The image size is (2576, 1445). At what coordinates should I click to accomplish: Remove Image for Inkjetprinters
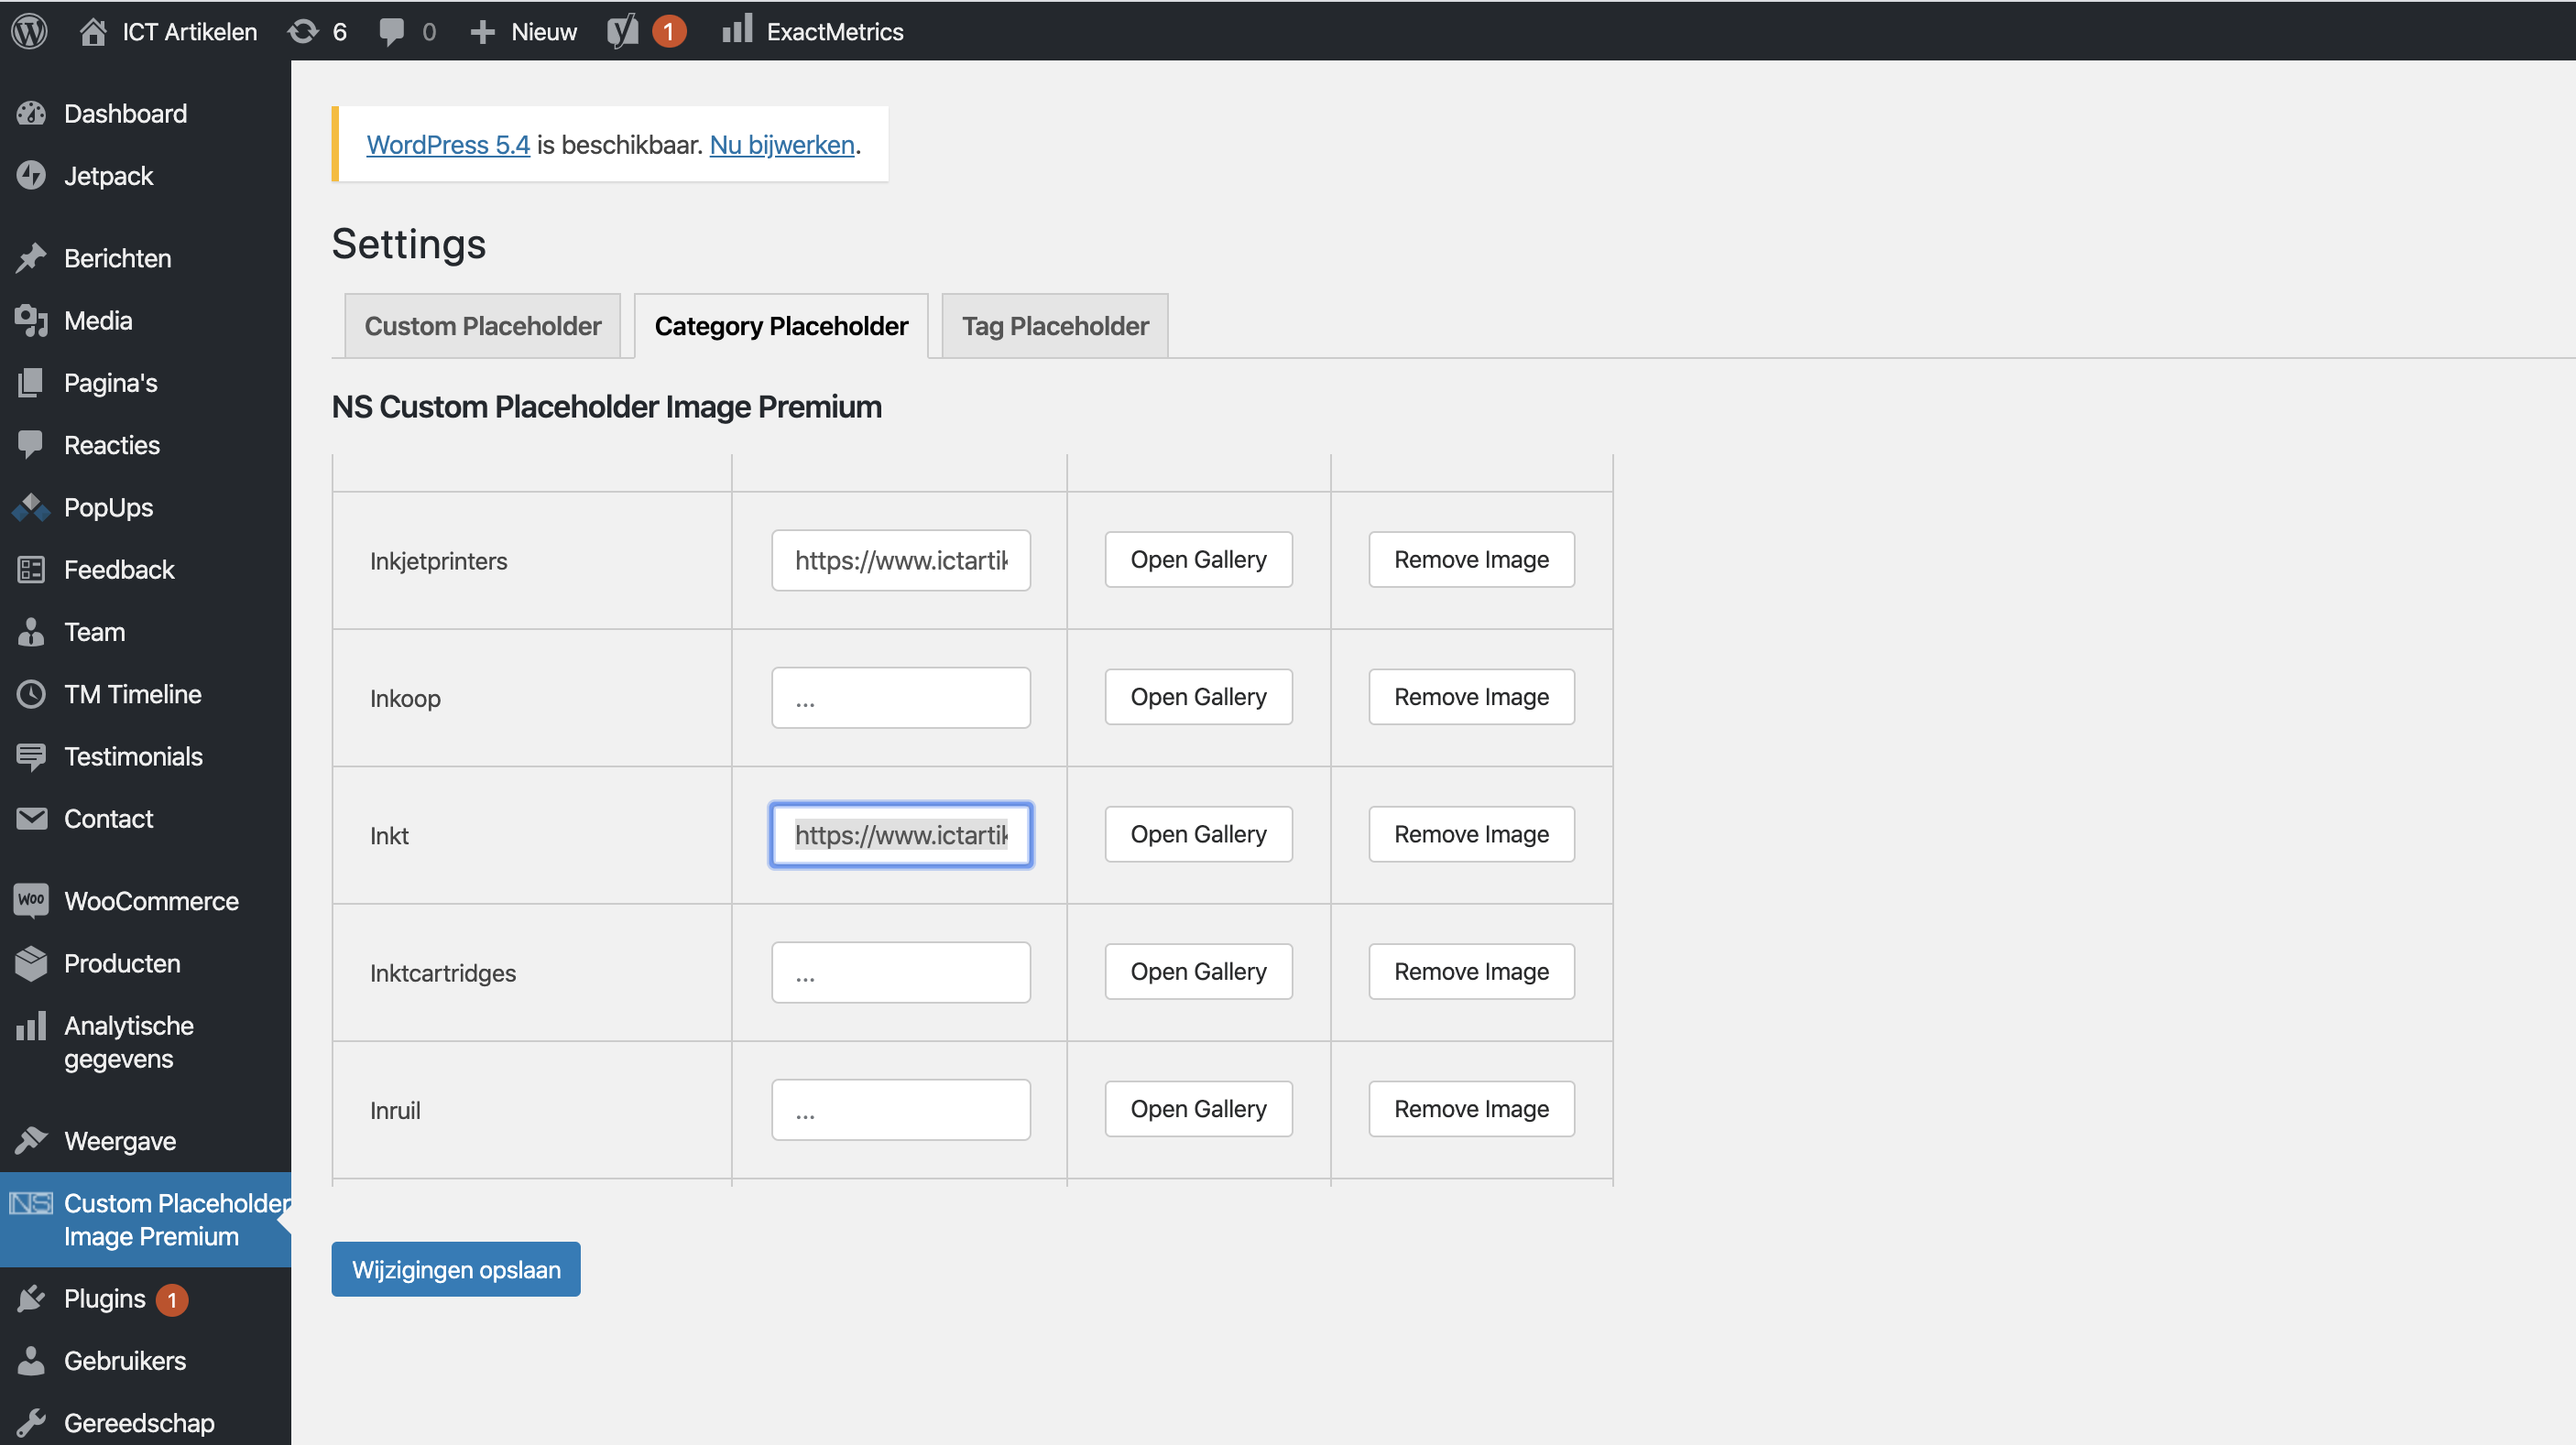[x=1471, y=559]
